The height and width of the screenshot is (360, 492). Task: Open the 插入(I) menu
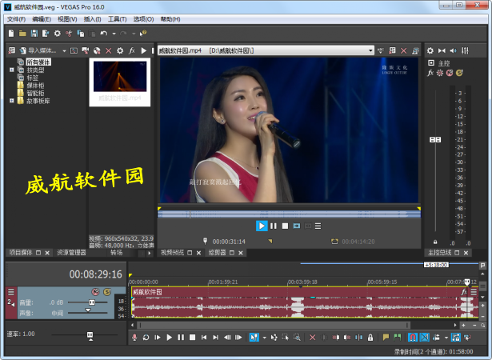click(x=92, y=19)
